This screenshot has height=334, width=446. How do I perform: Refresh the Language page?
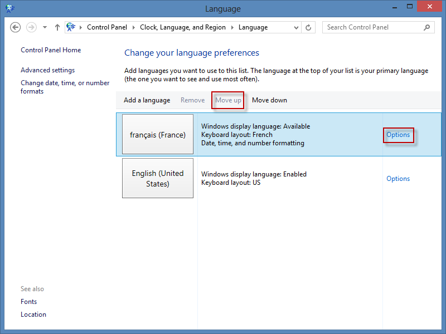(309, 27)
